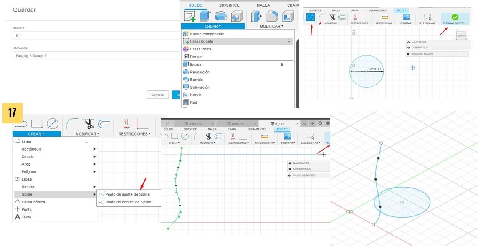Choose Crear boceto from the menu
478x246 pixels.
coord(238,41)
